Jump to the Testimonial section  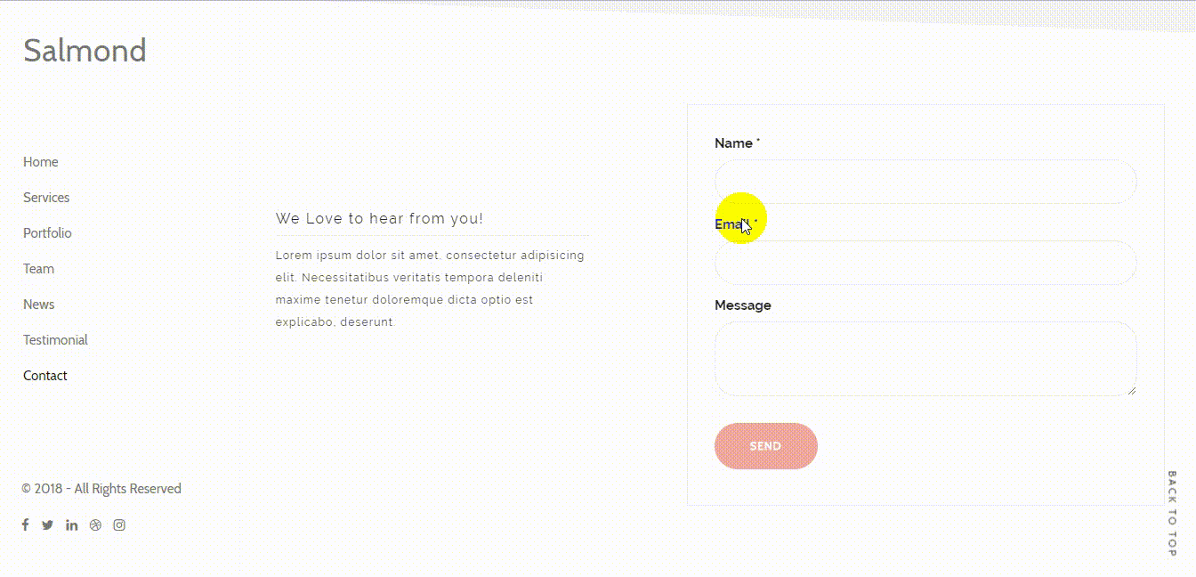[55, 340]
